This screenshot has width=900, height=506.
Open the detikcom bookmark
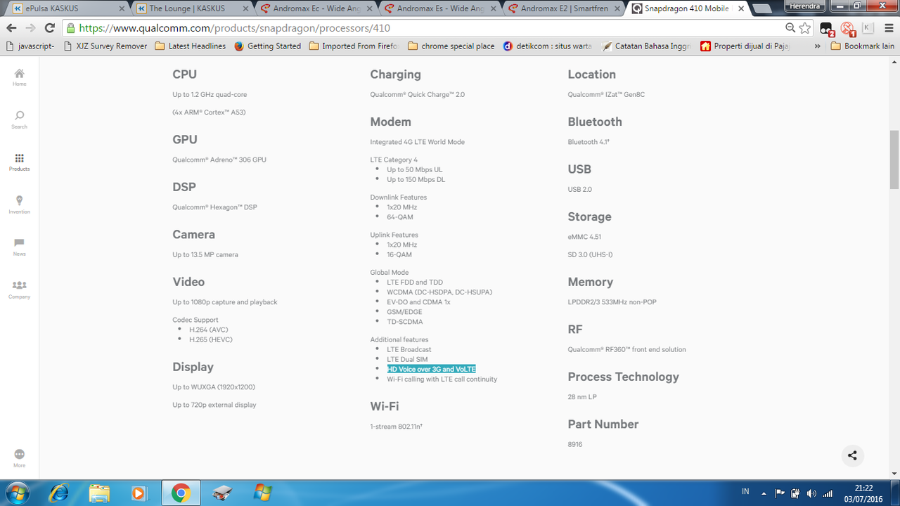[548, 46]
